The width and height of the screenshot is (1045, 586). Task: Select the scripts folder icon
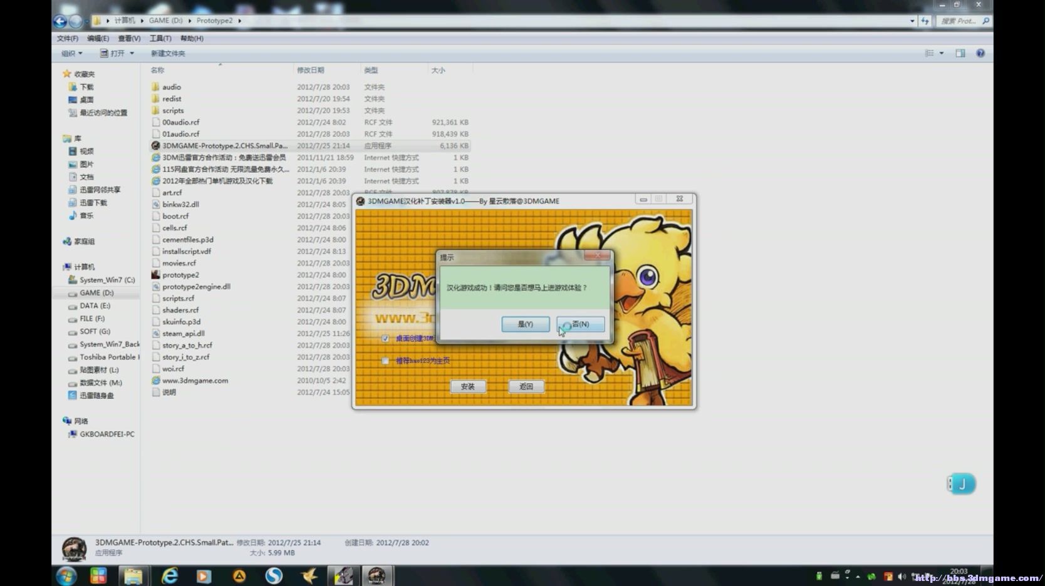click(155, 110)
